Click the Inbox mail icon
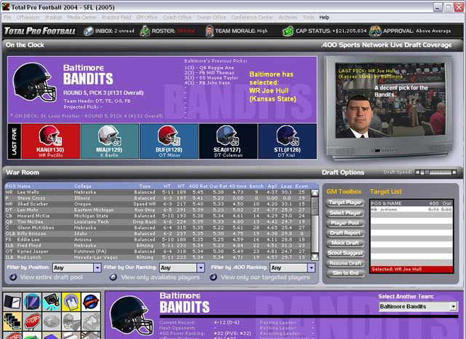The width and height of the screenshot is (466, 339). point(88,31)
